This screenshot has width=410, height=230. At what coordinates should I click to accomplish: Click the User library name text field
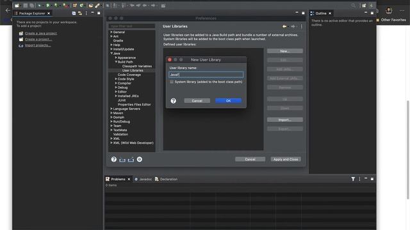(206, 75)
